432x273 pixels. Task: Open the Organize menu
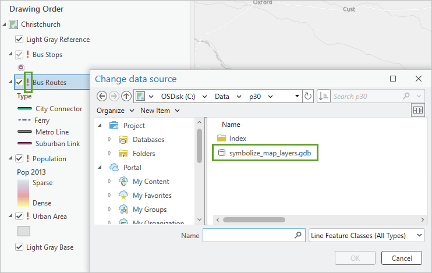pyautogui.click(x=115, y=111)
